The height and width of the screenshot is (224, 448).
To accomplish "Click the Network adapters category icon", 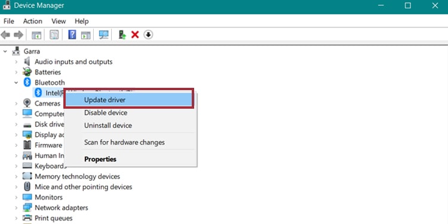I will (27, 208).
